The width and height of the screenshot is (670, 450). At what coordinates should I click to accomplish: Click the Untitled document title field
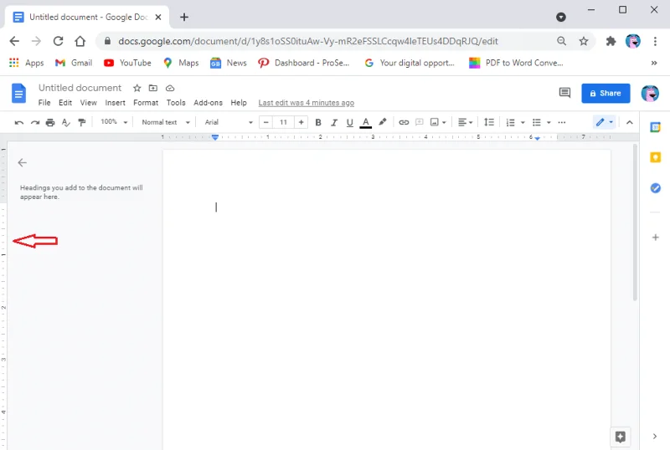pos(80,88)
